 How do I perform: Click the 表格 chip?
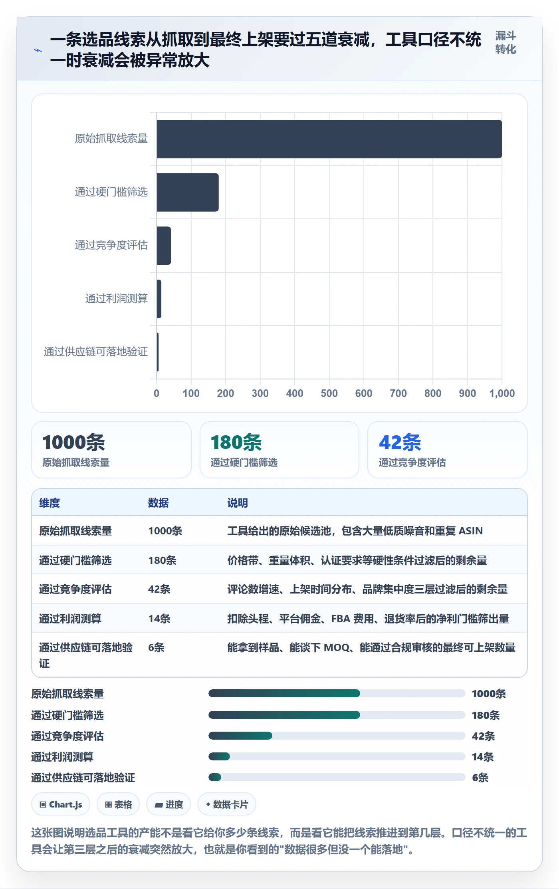pos(118,804)
